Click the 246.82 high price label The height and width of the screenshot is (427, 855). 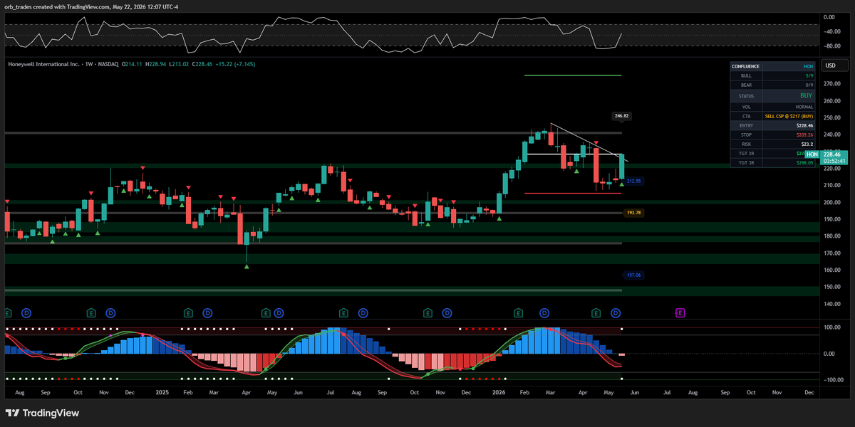pos(621,115)
